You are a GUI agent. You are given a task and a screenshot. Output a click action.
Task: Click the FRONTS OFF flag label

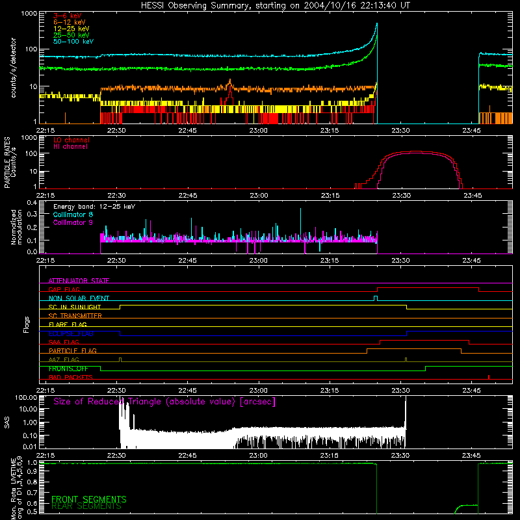click(x=68, y=369)
